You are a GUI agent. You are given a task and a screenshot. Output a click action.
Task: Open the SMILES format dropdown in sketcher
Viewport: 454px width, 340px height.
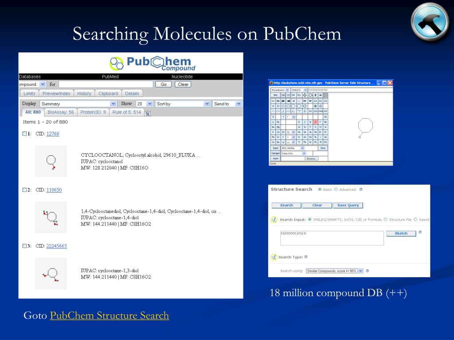tap(299, 90)
